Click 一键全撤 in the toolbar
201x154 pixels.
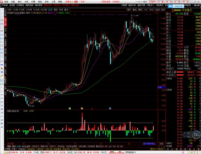(x=196, y=5)
